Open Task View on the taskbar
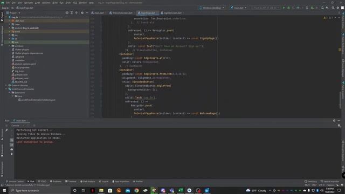The height and width of the screenshot is (194, 345). point(84,190)
